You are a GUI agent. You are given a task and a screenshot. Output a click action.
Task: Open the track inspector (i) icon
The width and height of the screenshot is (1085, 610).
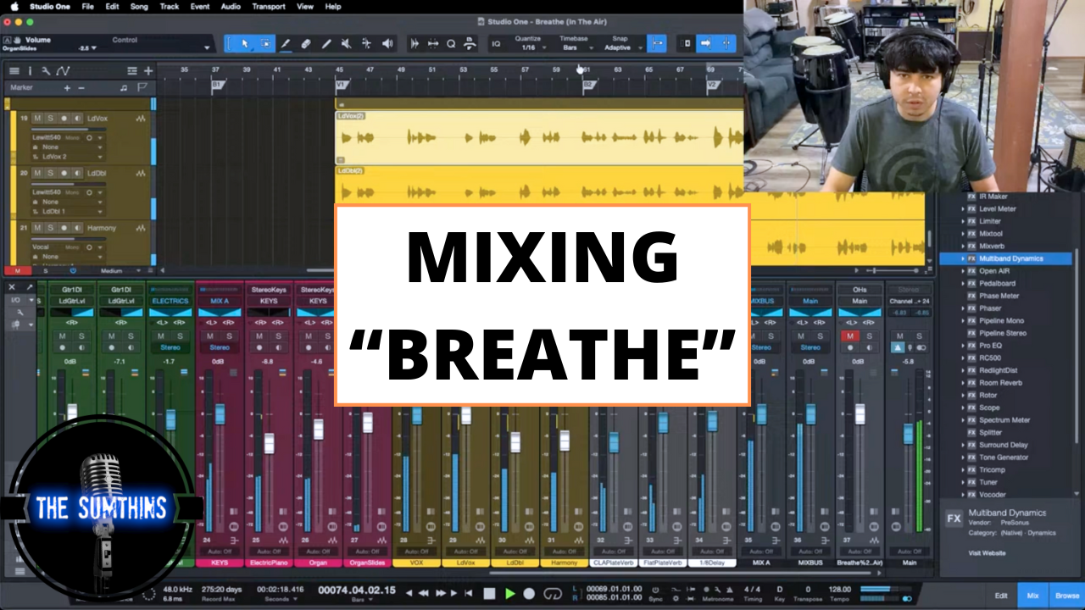30,71
